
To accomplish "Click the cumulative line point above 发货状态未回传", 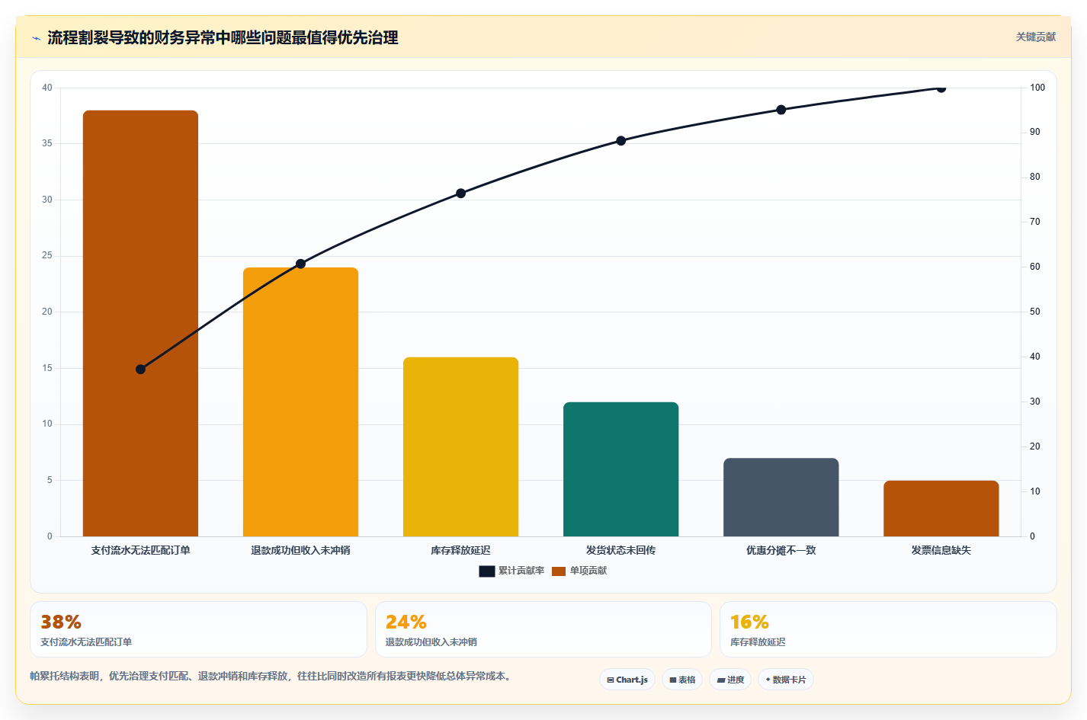I will click(x=620, y=141).
